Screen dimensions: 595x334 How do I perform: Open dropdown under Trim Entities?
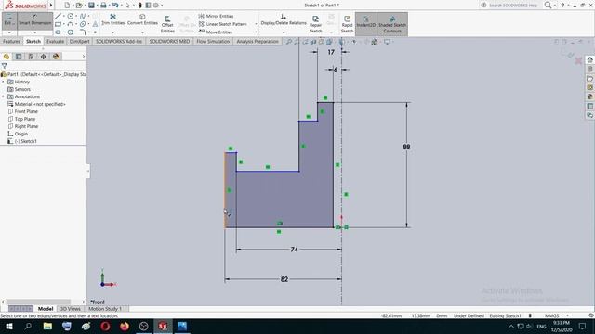113,33
